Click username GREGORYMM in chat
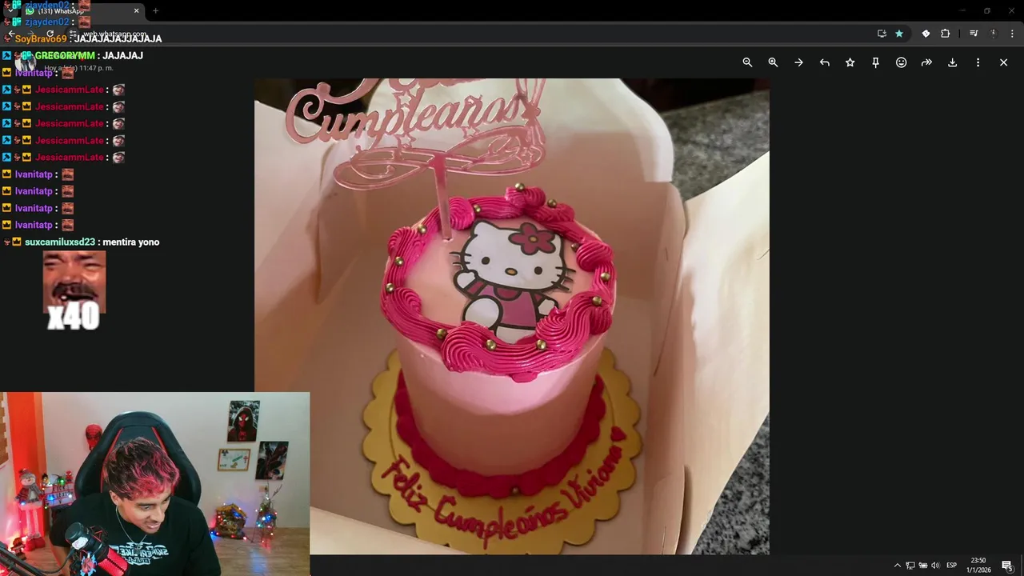 click(x=65, y=55)
